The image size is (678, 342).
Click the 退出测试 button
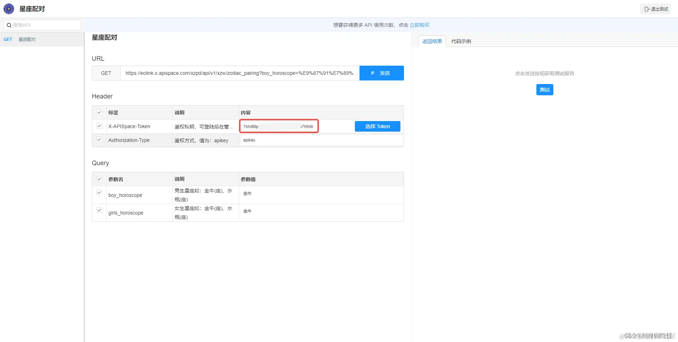pyautogui.click(x=655, y=9)
